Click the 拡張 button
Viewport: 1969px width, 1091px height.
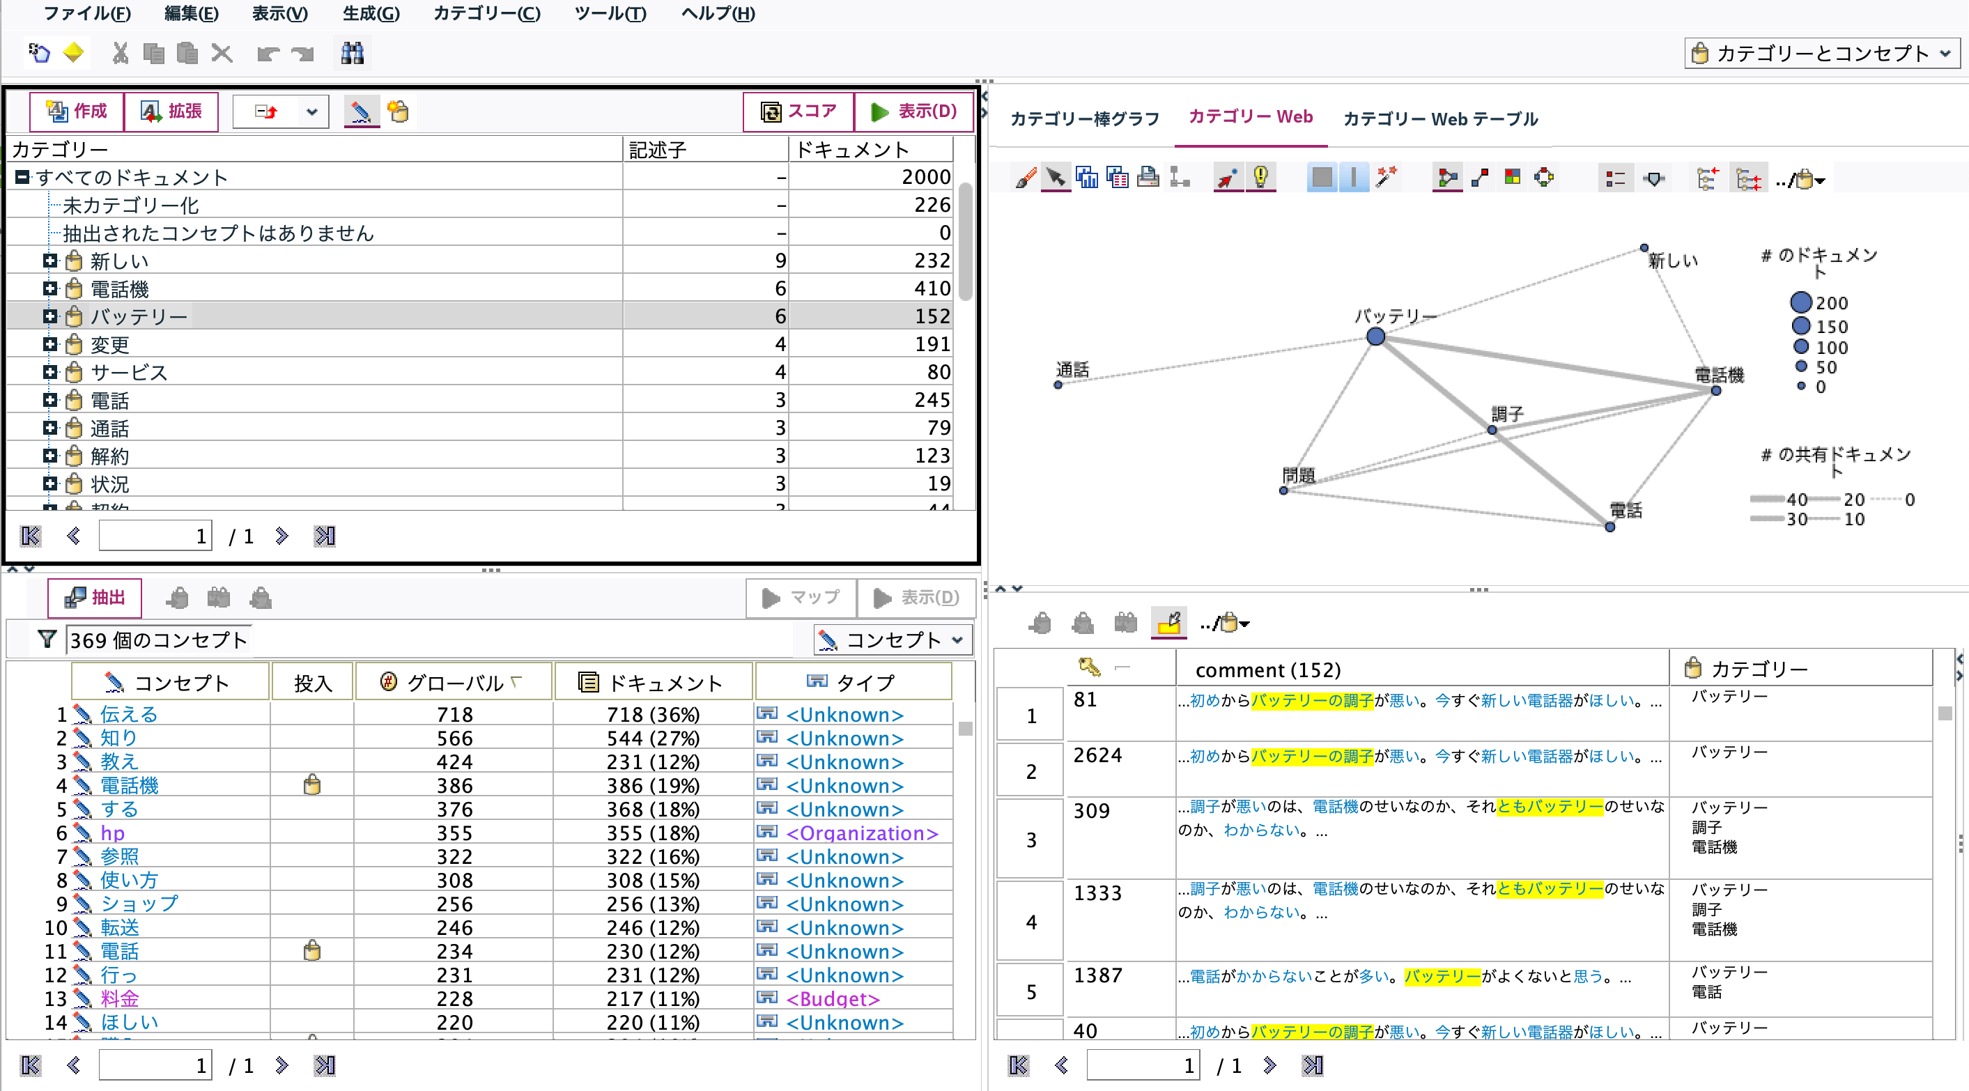pyautogui.click(x=171, y=111)
